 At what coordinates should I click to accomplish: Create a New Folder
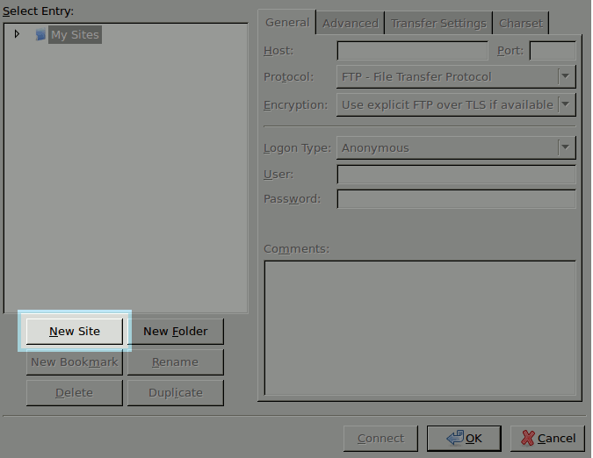click(x=175, y=332)
